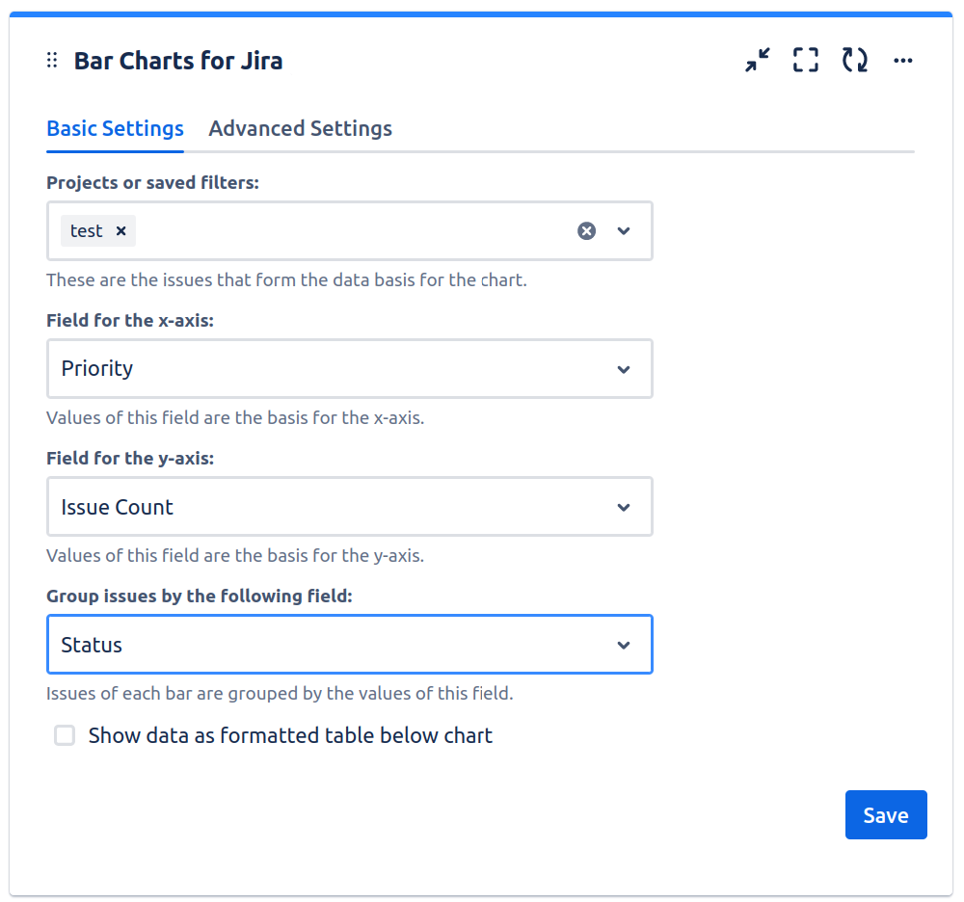The image size is (964, 902).
Task: Minimize the Bar Charts gadget
Action: click(758, 61)
